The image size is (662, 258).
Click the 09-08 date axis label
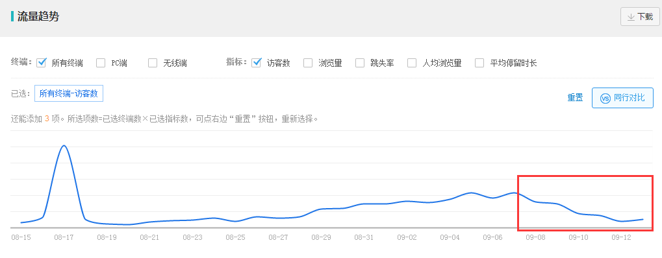point(535,237)
